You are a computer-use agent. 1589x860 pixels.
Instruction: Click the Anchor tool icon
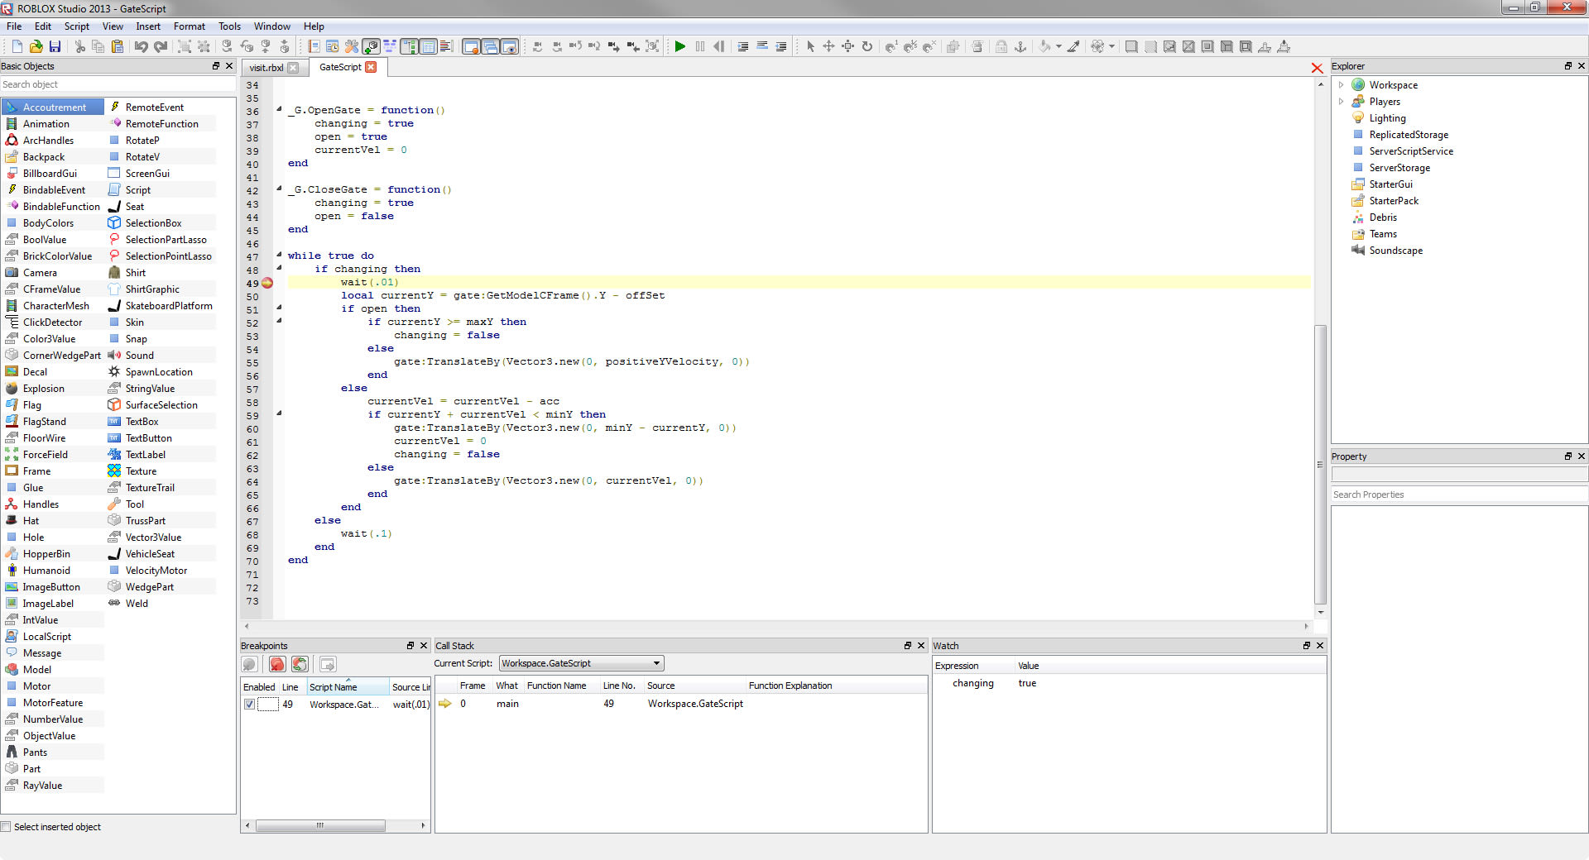pos(1020,46)
